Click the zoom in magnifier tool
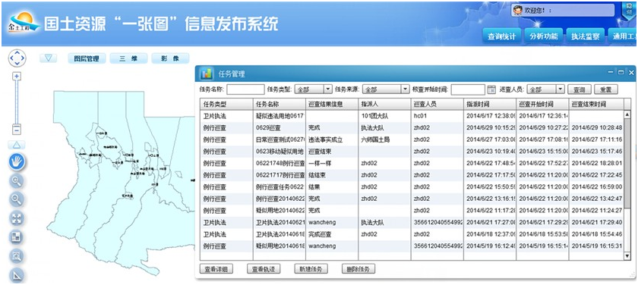The height and width of the screenshot is (285, 638). coord(17,180)
